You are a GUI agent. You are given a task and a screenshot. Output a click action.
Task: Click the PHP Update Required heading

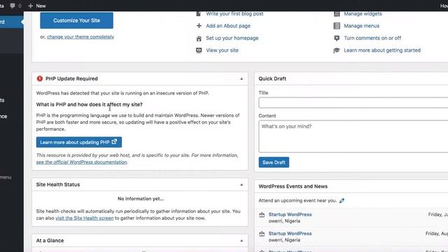coord(71,78)
